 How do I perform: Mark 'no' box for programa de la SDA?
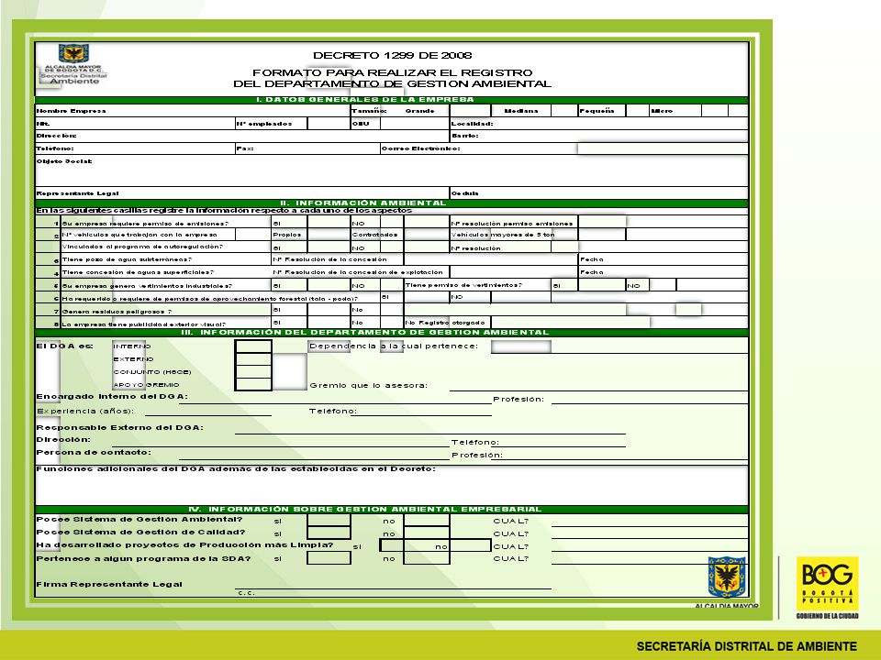pos(427,558)
